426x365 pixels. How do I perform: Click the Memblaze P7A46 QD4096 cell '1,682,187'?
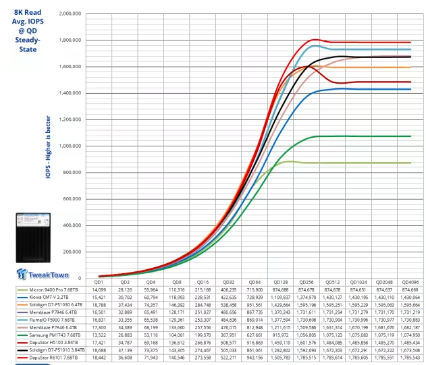[410, 328]
